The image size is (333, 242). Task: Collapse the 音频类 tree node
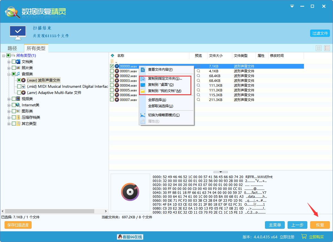point(9,74)
